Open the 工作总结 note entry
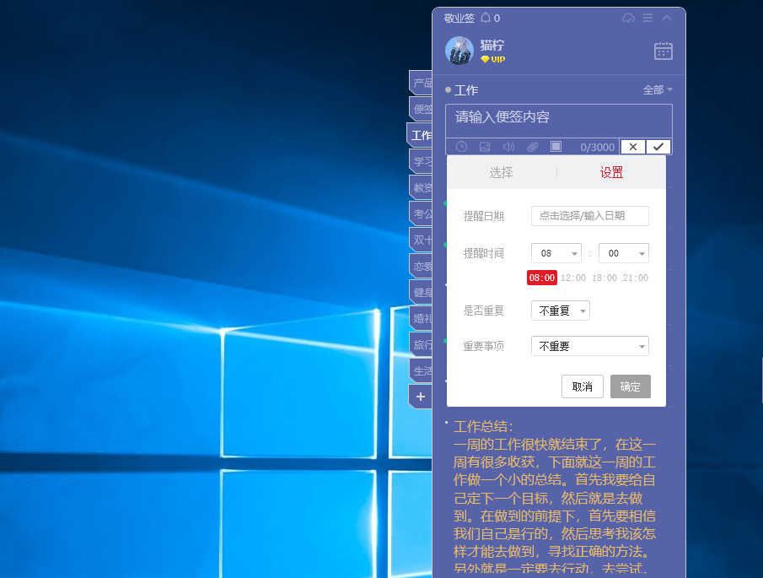This screenshot has height=578, width=763. click(555, 497)
